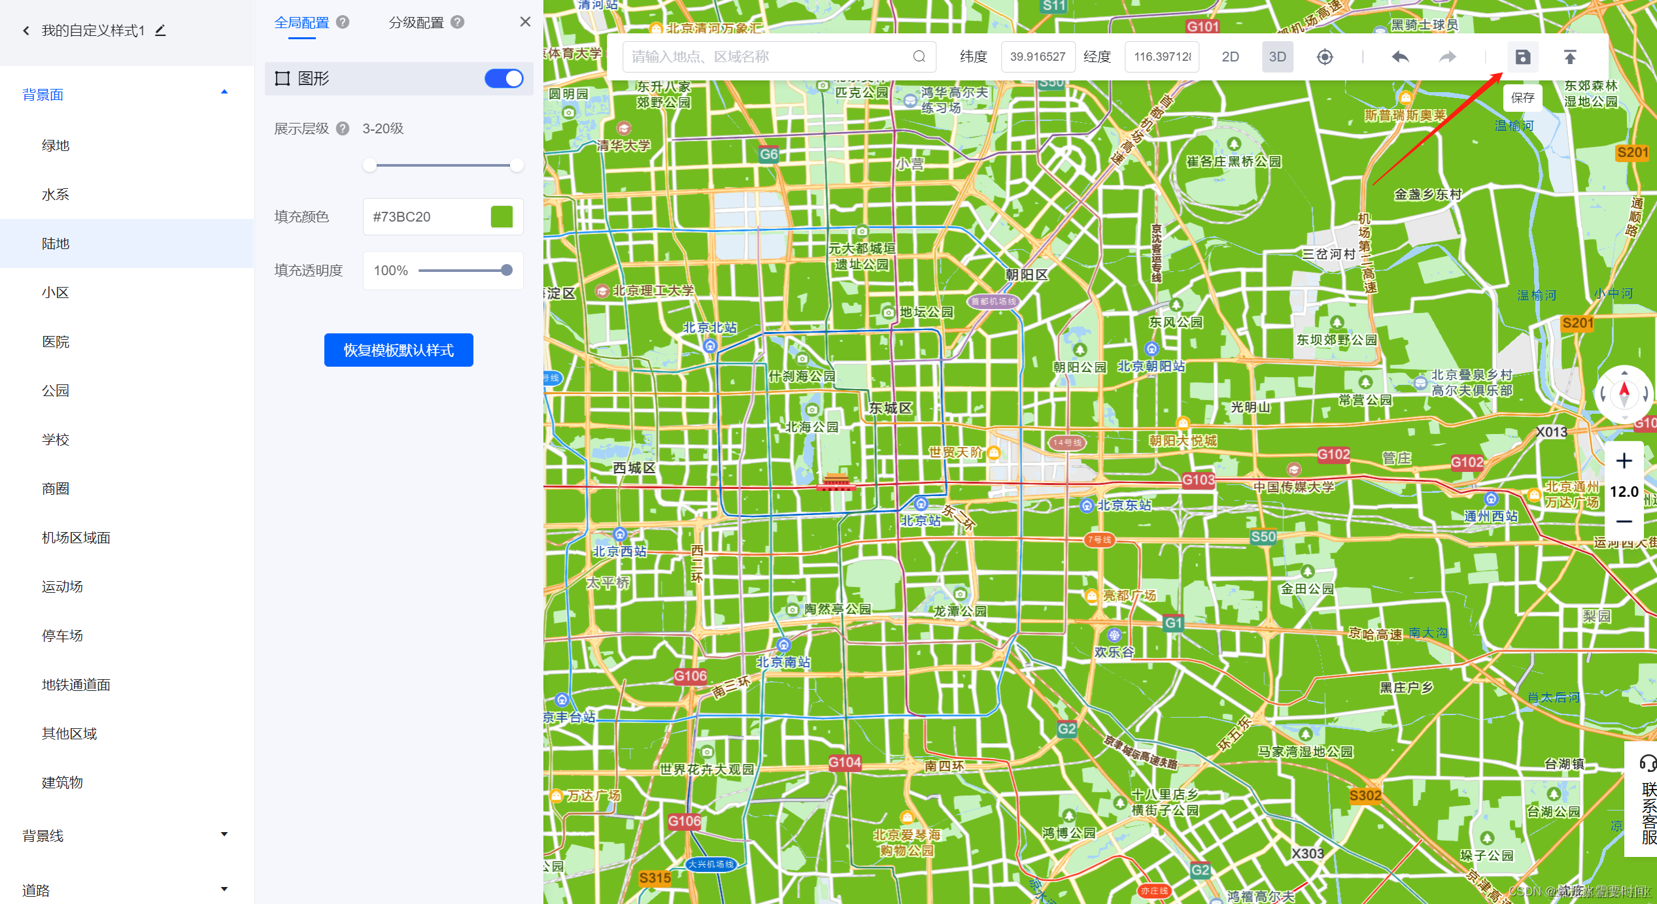The image size is (1657, 904).
Task: Switch to the 分级配置 tab
Action: (x=416, y=22)
